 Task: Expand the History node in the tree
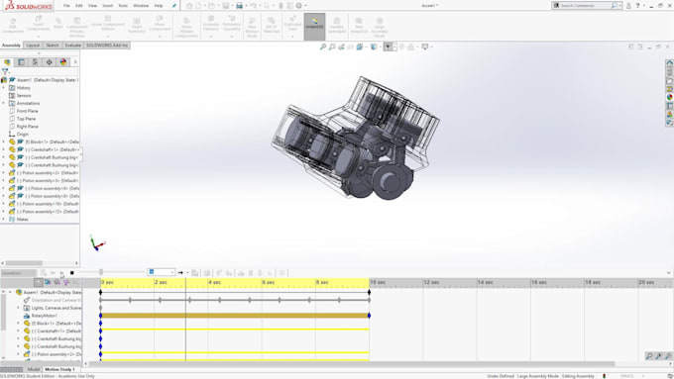3,87
